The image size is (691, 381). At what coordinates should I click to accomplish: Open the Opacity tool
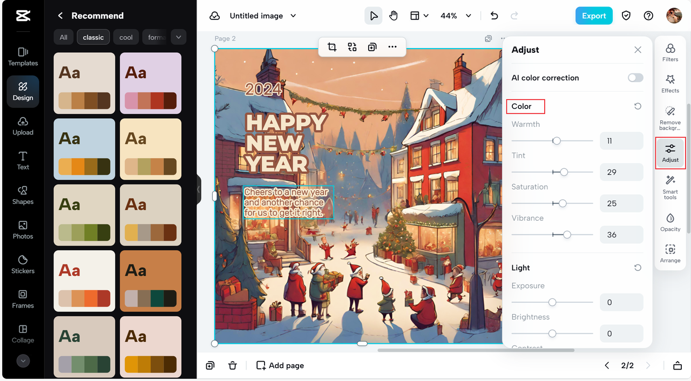[670, 222]
